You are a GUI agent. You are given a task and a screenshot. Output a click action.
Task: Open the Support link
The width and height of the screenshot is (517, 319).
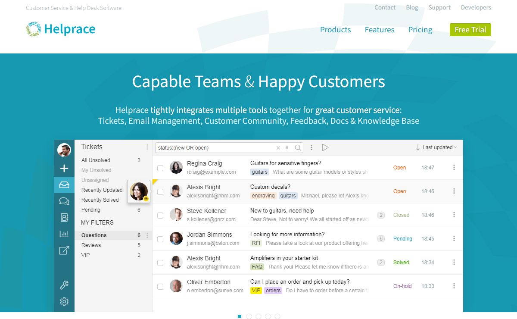point(439,8)
